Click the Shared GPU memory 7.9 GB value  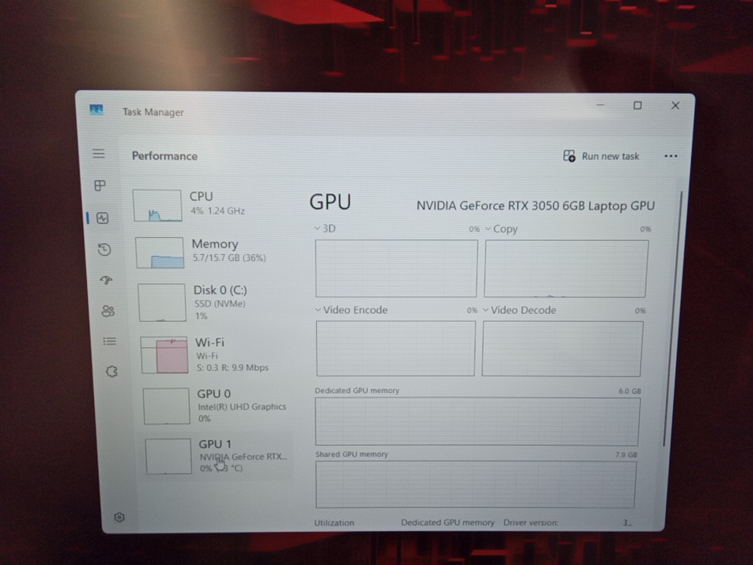pyautogui.click(x=626, y=454)
